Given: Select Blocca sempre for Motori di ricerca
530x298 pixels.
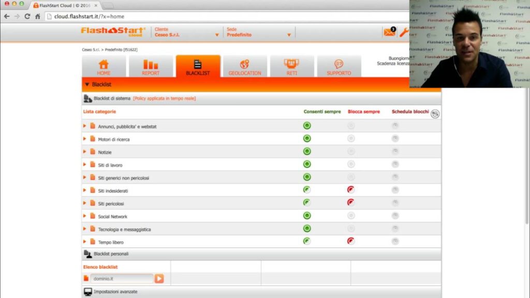Looking at the screenshot, I should point(351,139).
